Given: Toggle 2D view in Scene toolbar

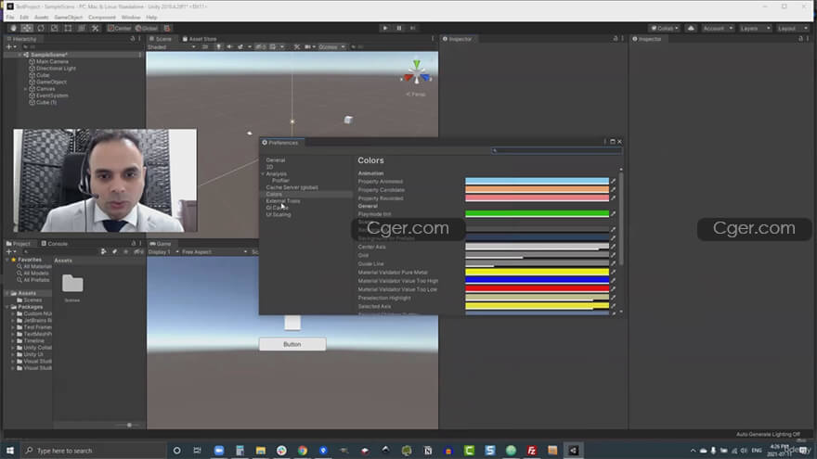Looking at the screenshot, I should point(205,47).
